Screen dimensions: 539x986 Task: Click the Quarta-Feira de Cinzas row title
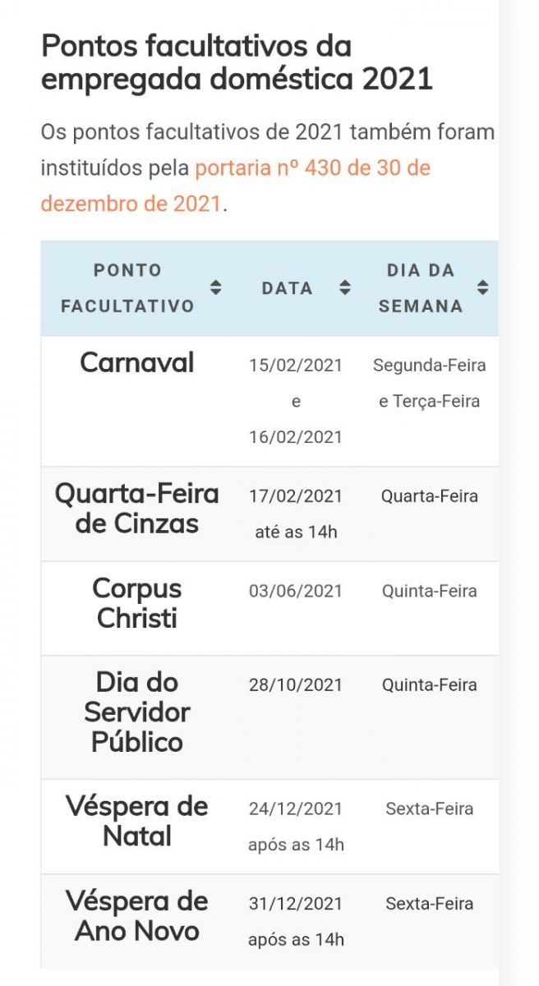pos(137,509)
